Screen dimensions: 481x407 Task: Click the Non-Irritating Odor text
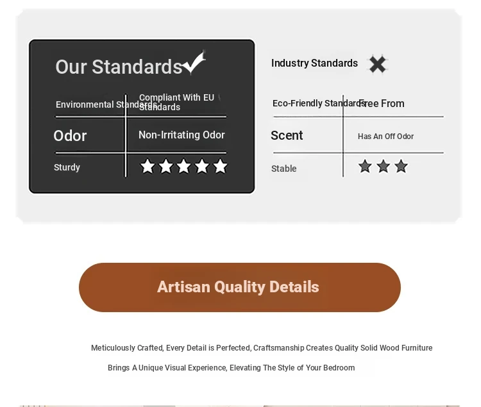pos(181,135)
